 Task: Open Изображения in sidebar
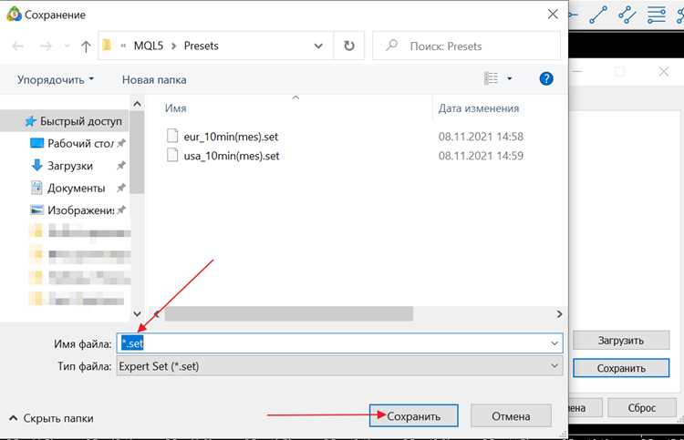tap(78, 210)
